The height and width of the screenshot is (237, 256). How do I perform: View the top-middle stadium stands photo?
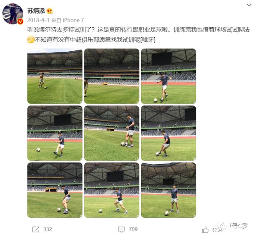pos(112,76)
